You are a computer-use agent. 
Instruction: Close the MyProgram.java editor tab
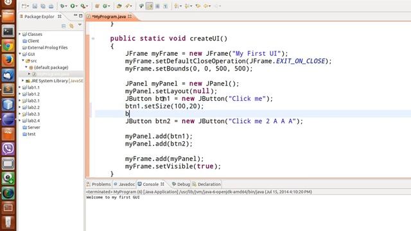coord(130,17)
